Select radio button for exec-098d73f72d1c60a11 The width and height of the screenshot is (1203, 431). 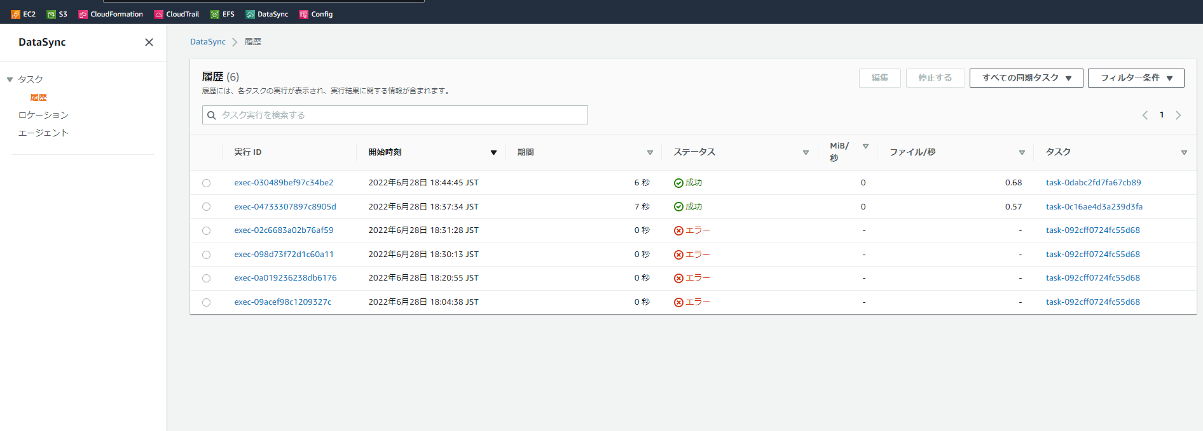(x=206, y=255)
